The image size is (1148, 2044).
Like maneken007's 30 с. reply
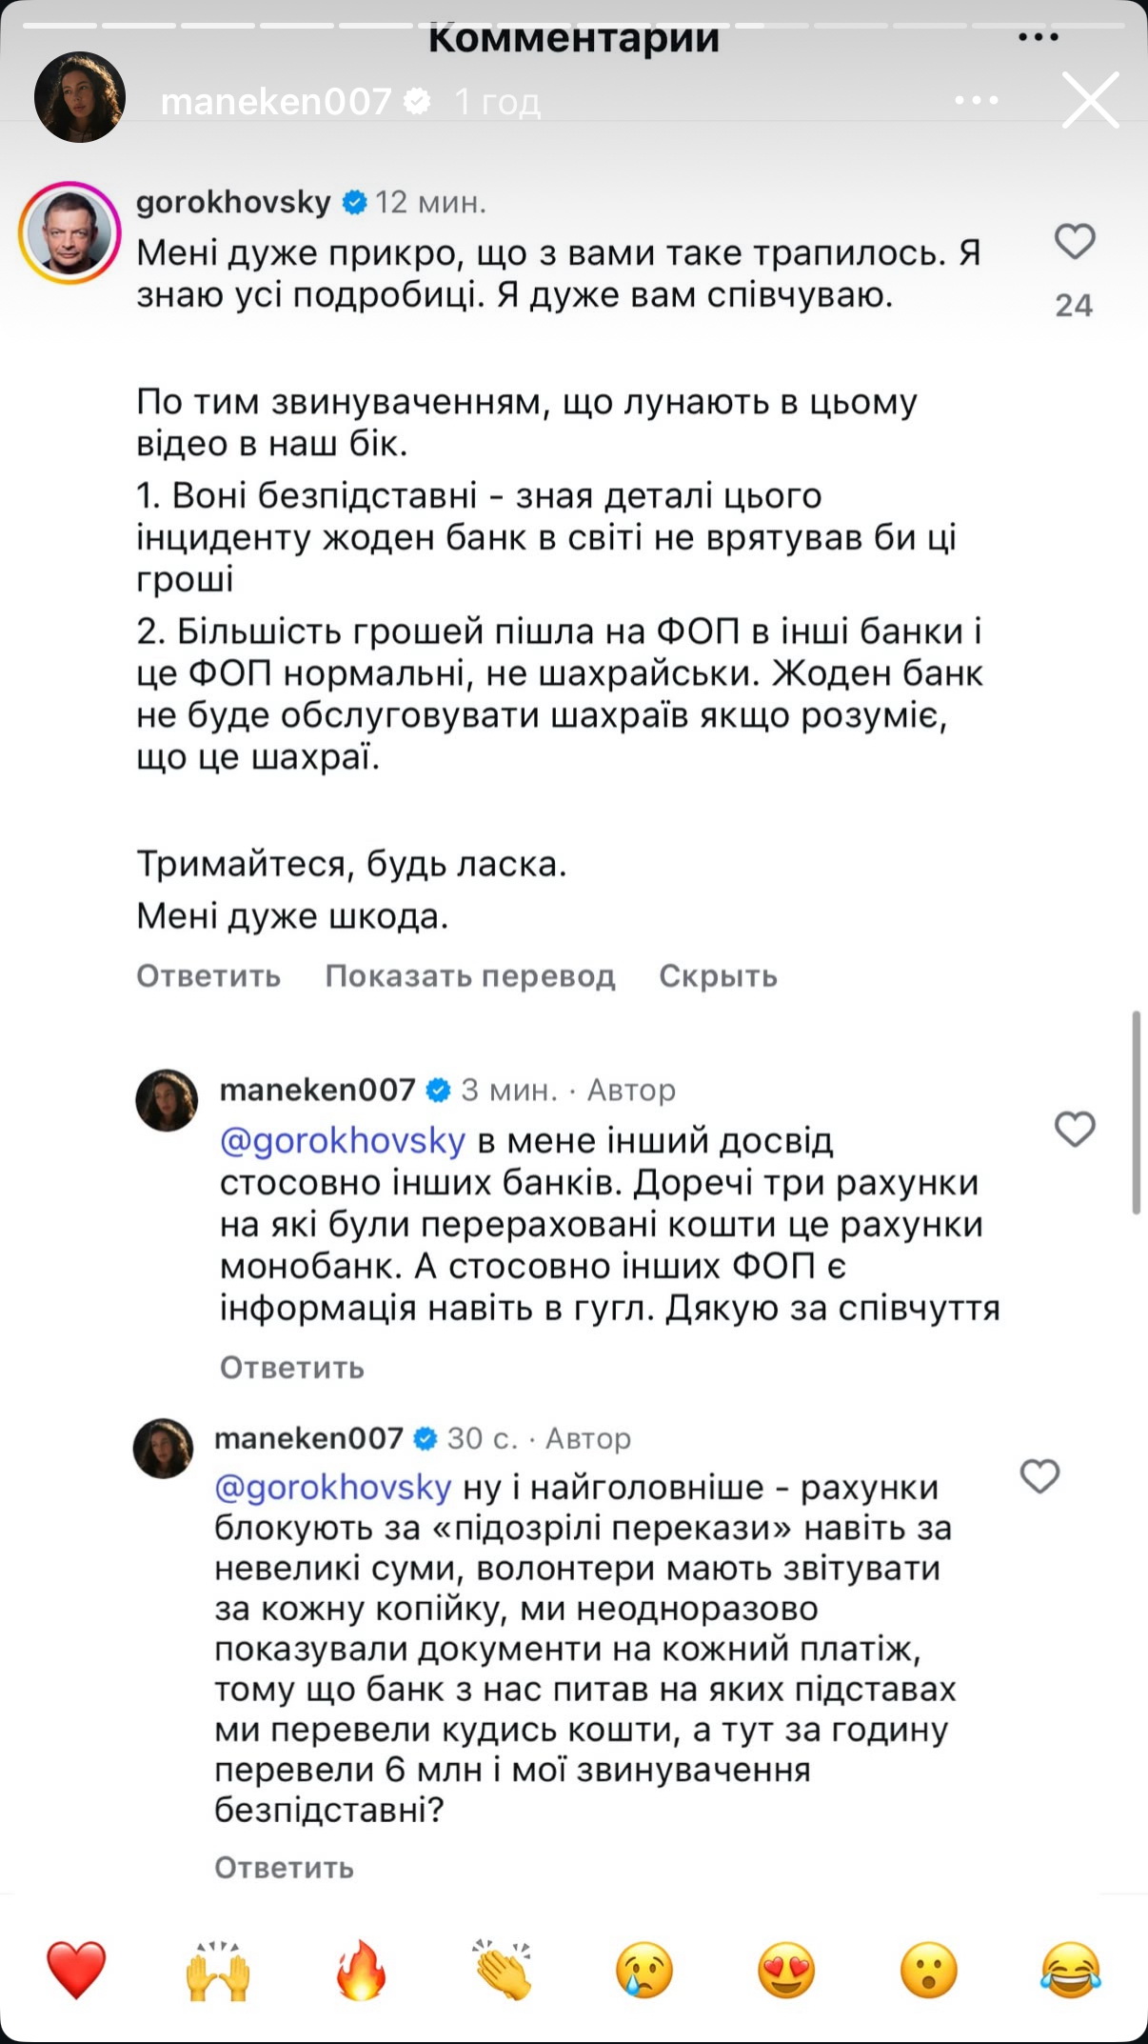(x=1039, y=1476)
